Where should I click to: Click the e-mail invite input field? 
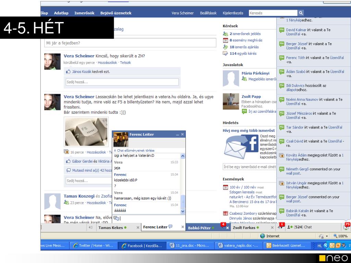[x=250, y=167]
